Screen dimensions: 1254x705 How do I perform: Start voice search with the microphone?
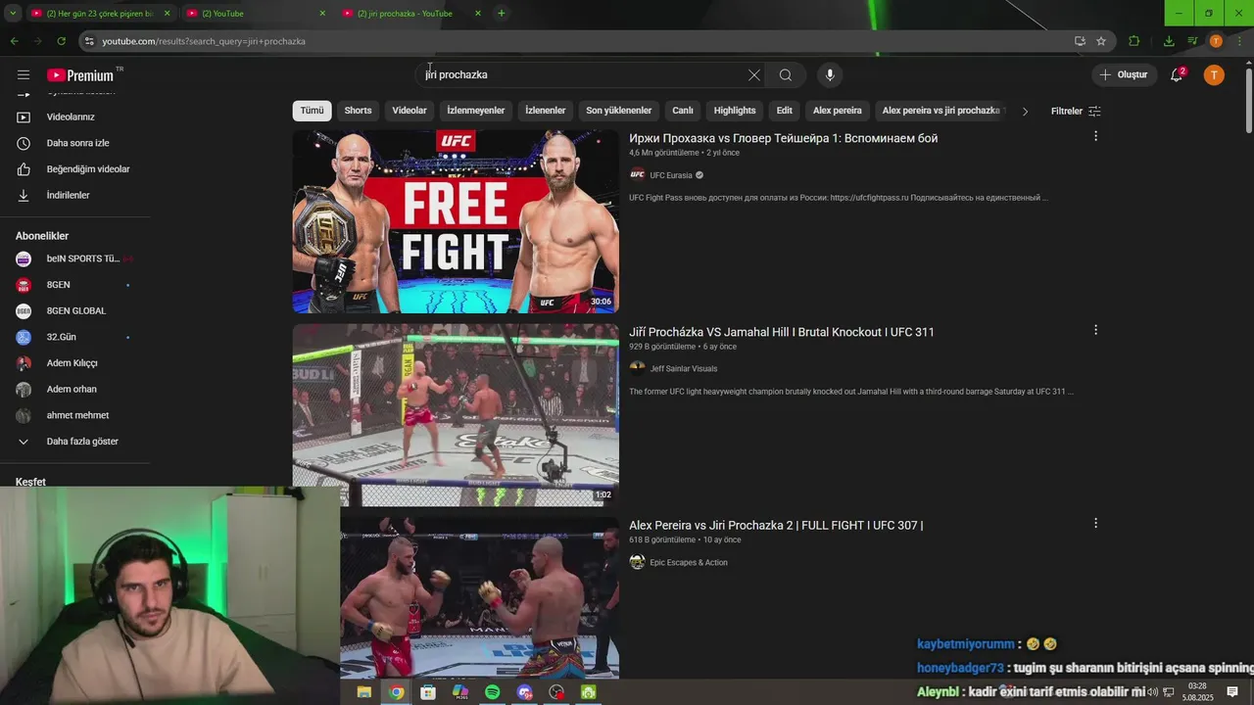pos(830,75)
